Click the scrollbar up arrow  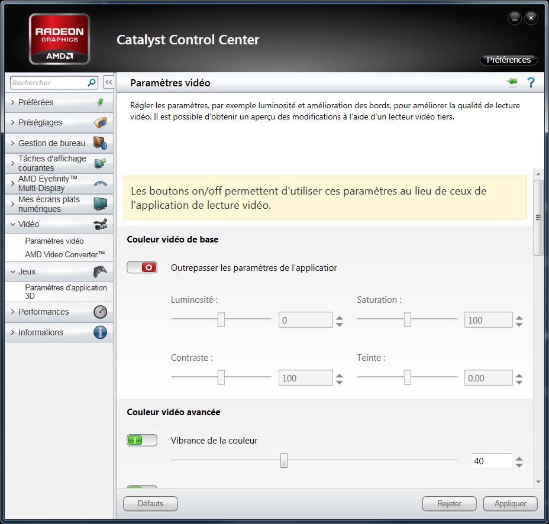pyautogui.click(x=538, y=173)
